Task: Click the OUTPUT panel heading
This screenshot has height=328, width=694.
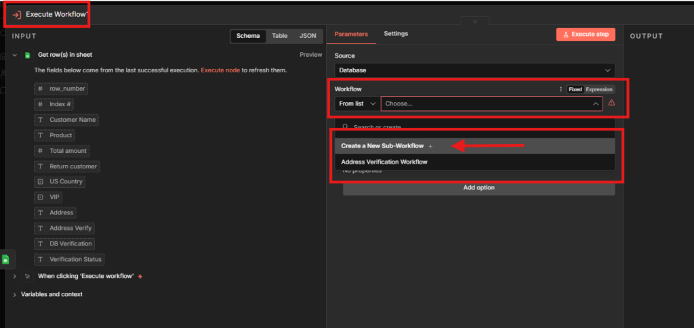Action: click(646, 37)
